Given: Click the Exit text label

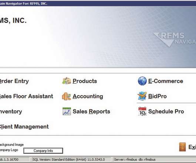Looking at the screenshot, I should click(x=192, y=147).
